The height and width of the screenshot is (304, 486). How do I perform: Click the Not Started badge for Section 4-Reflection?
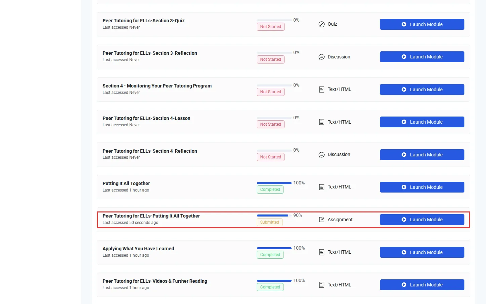coord(270,157)
